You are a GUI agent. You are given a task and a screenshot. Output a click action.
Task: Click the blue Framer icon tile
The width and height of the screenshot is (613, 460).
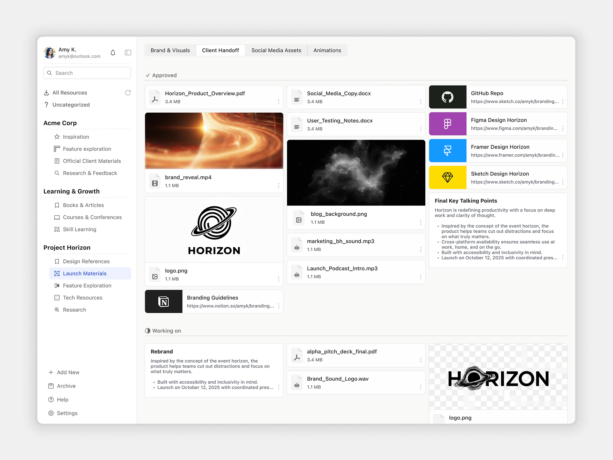coord(447,151)
